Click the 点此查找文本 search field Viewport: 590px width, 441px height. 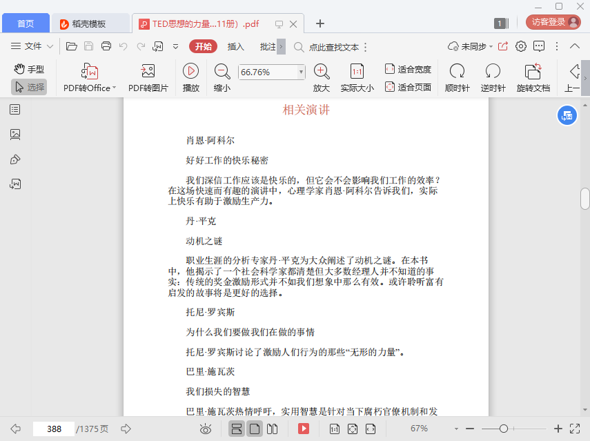pos(333,47)
